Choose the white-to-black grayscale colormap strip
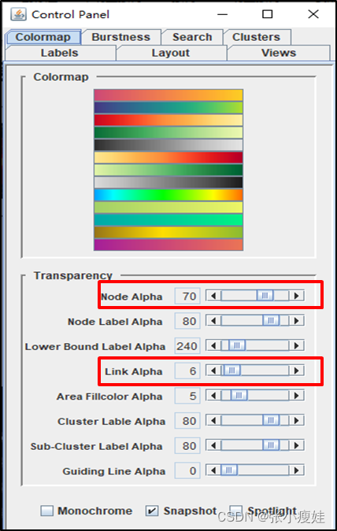The width and height of the screenshot is (337, 531). [168, 183]
